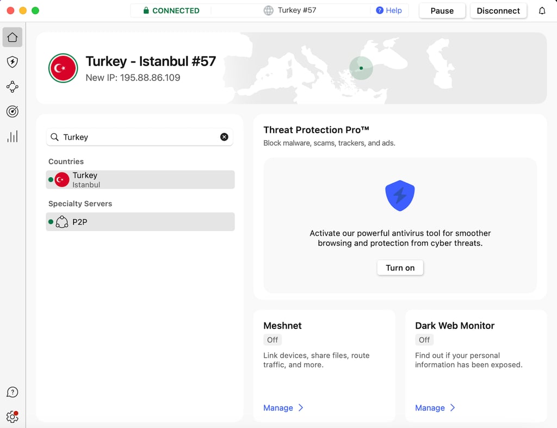Click the Countries section header

coord(66,162)
